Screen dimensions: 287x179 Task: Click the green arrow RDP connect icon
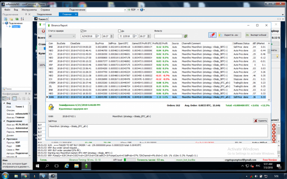(x=129, y=10)
